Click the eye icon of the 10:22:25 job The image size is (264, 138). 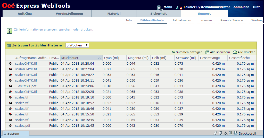[10, 92]
